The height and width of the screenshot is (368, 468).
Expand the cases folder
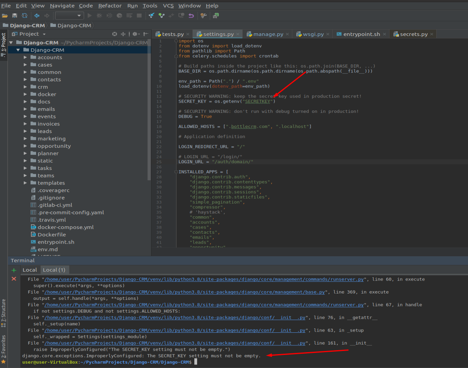(25, 65)
